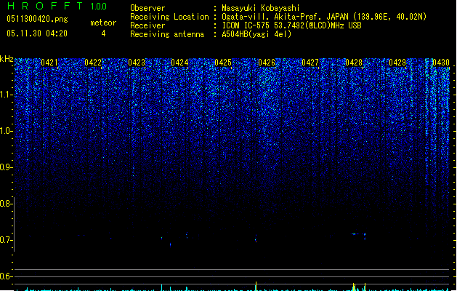This screenshot has width=457, height=291.
Task: Click the 1.0 kHz axis label
Action: 6,131
